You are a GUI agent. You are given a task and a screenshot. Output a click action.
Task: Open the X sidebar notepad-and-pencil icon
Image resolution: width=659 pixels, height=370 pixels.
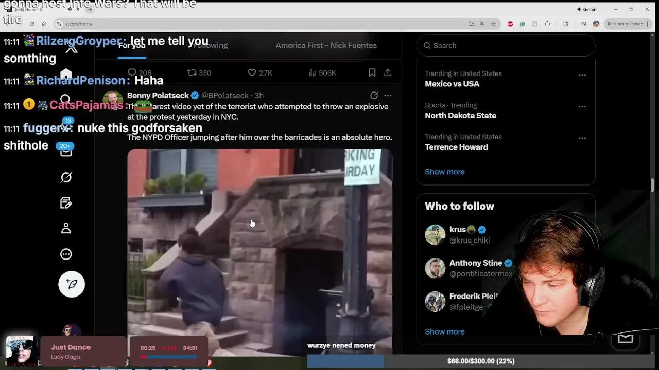[x=66, y=203]
